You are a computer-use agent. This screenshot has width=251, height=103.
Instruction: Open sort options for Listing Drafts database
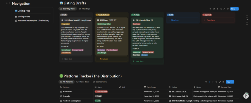click(214, 9)
